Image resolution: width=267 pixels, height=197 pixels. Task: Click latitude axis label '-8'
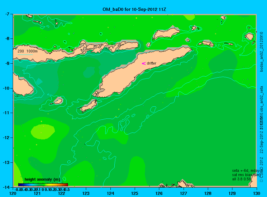7,38
